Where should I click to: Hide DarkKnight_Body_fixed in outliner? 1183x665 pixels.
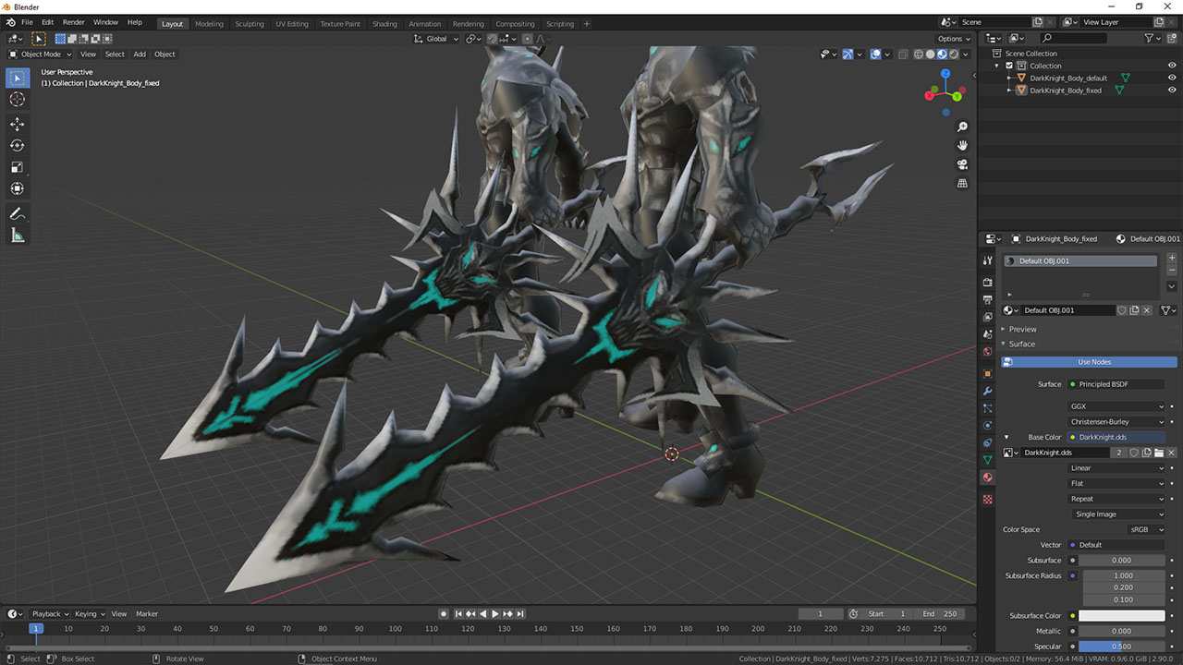tap(1172, 91)
